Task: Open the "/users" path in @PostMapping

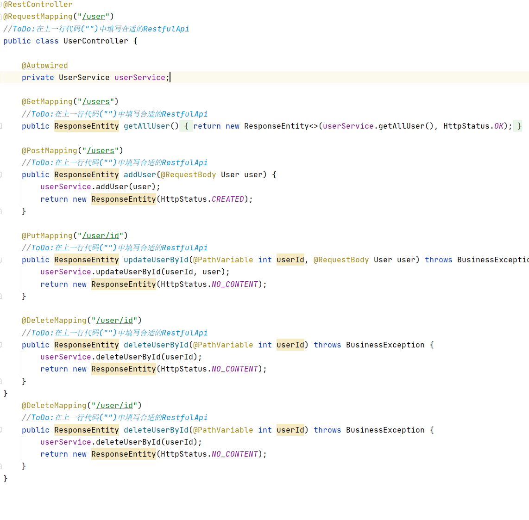Action: (x=101, y=150)
